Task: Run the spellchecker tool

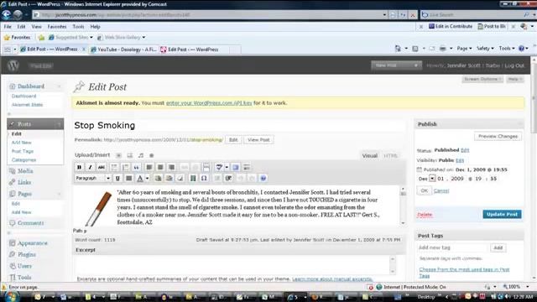Action: (219, 167)
